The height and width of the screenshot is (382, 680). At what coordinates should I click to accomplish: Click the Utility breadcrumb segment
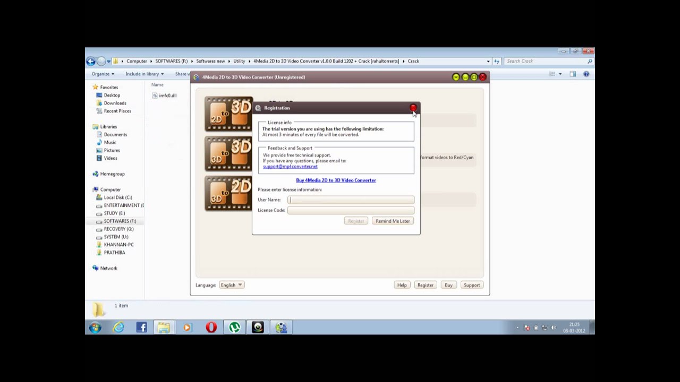[x=239, y=62]
